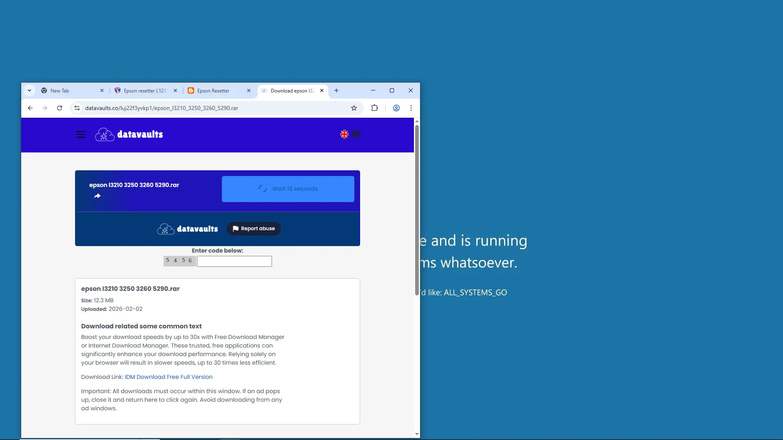Maximize the Chrome window
This screenshot has width=783, height=440.
[392, 90]
